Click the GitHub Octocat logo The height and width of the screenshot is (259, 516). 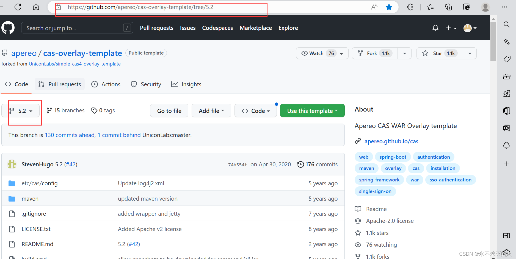pos(8,28)
